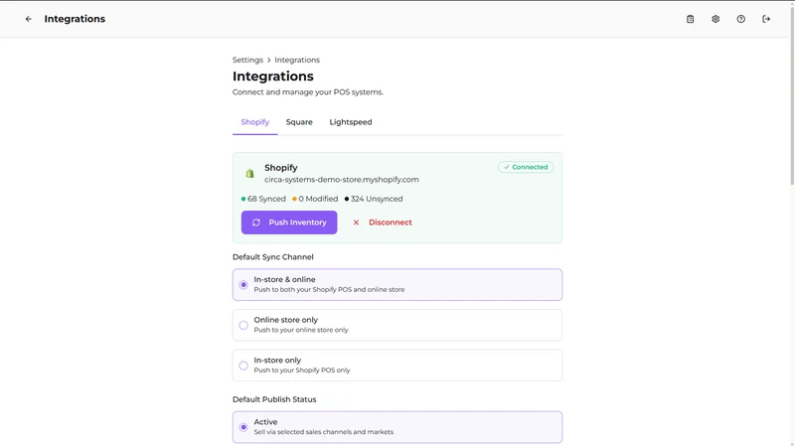
Task: Click the red X beside Disconnect
Action: pyautogui.click(x=356, y=223)
